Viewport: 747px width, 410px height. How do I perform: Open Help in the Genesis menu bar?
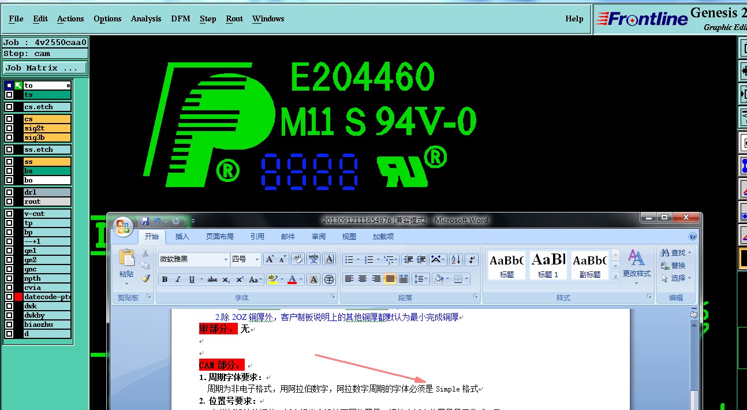(x=574, y=18)
